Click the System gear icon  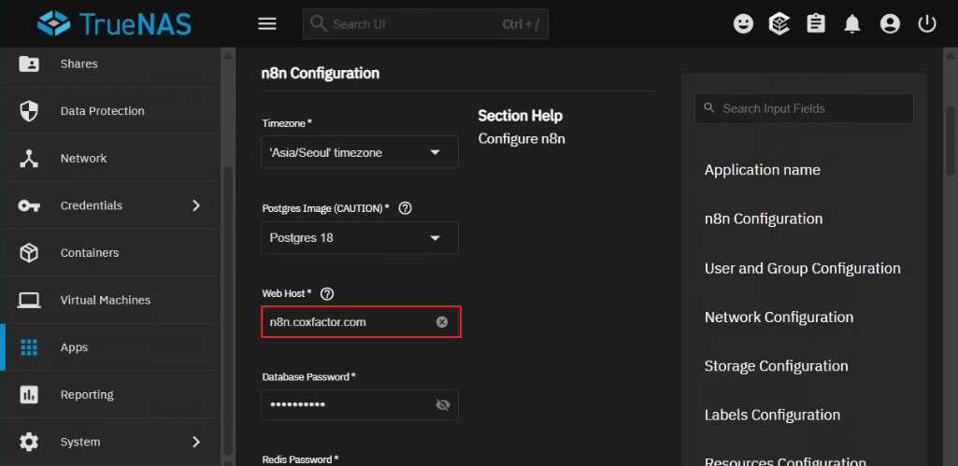(29, 442)
